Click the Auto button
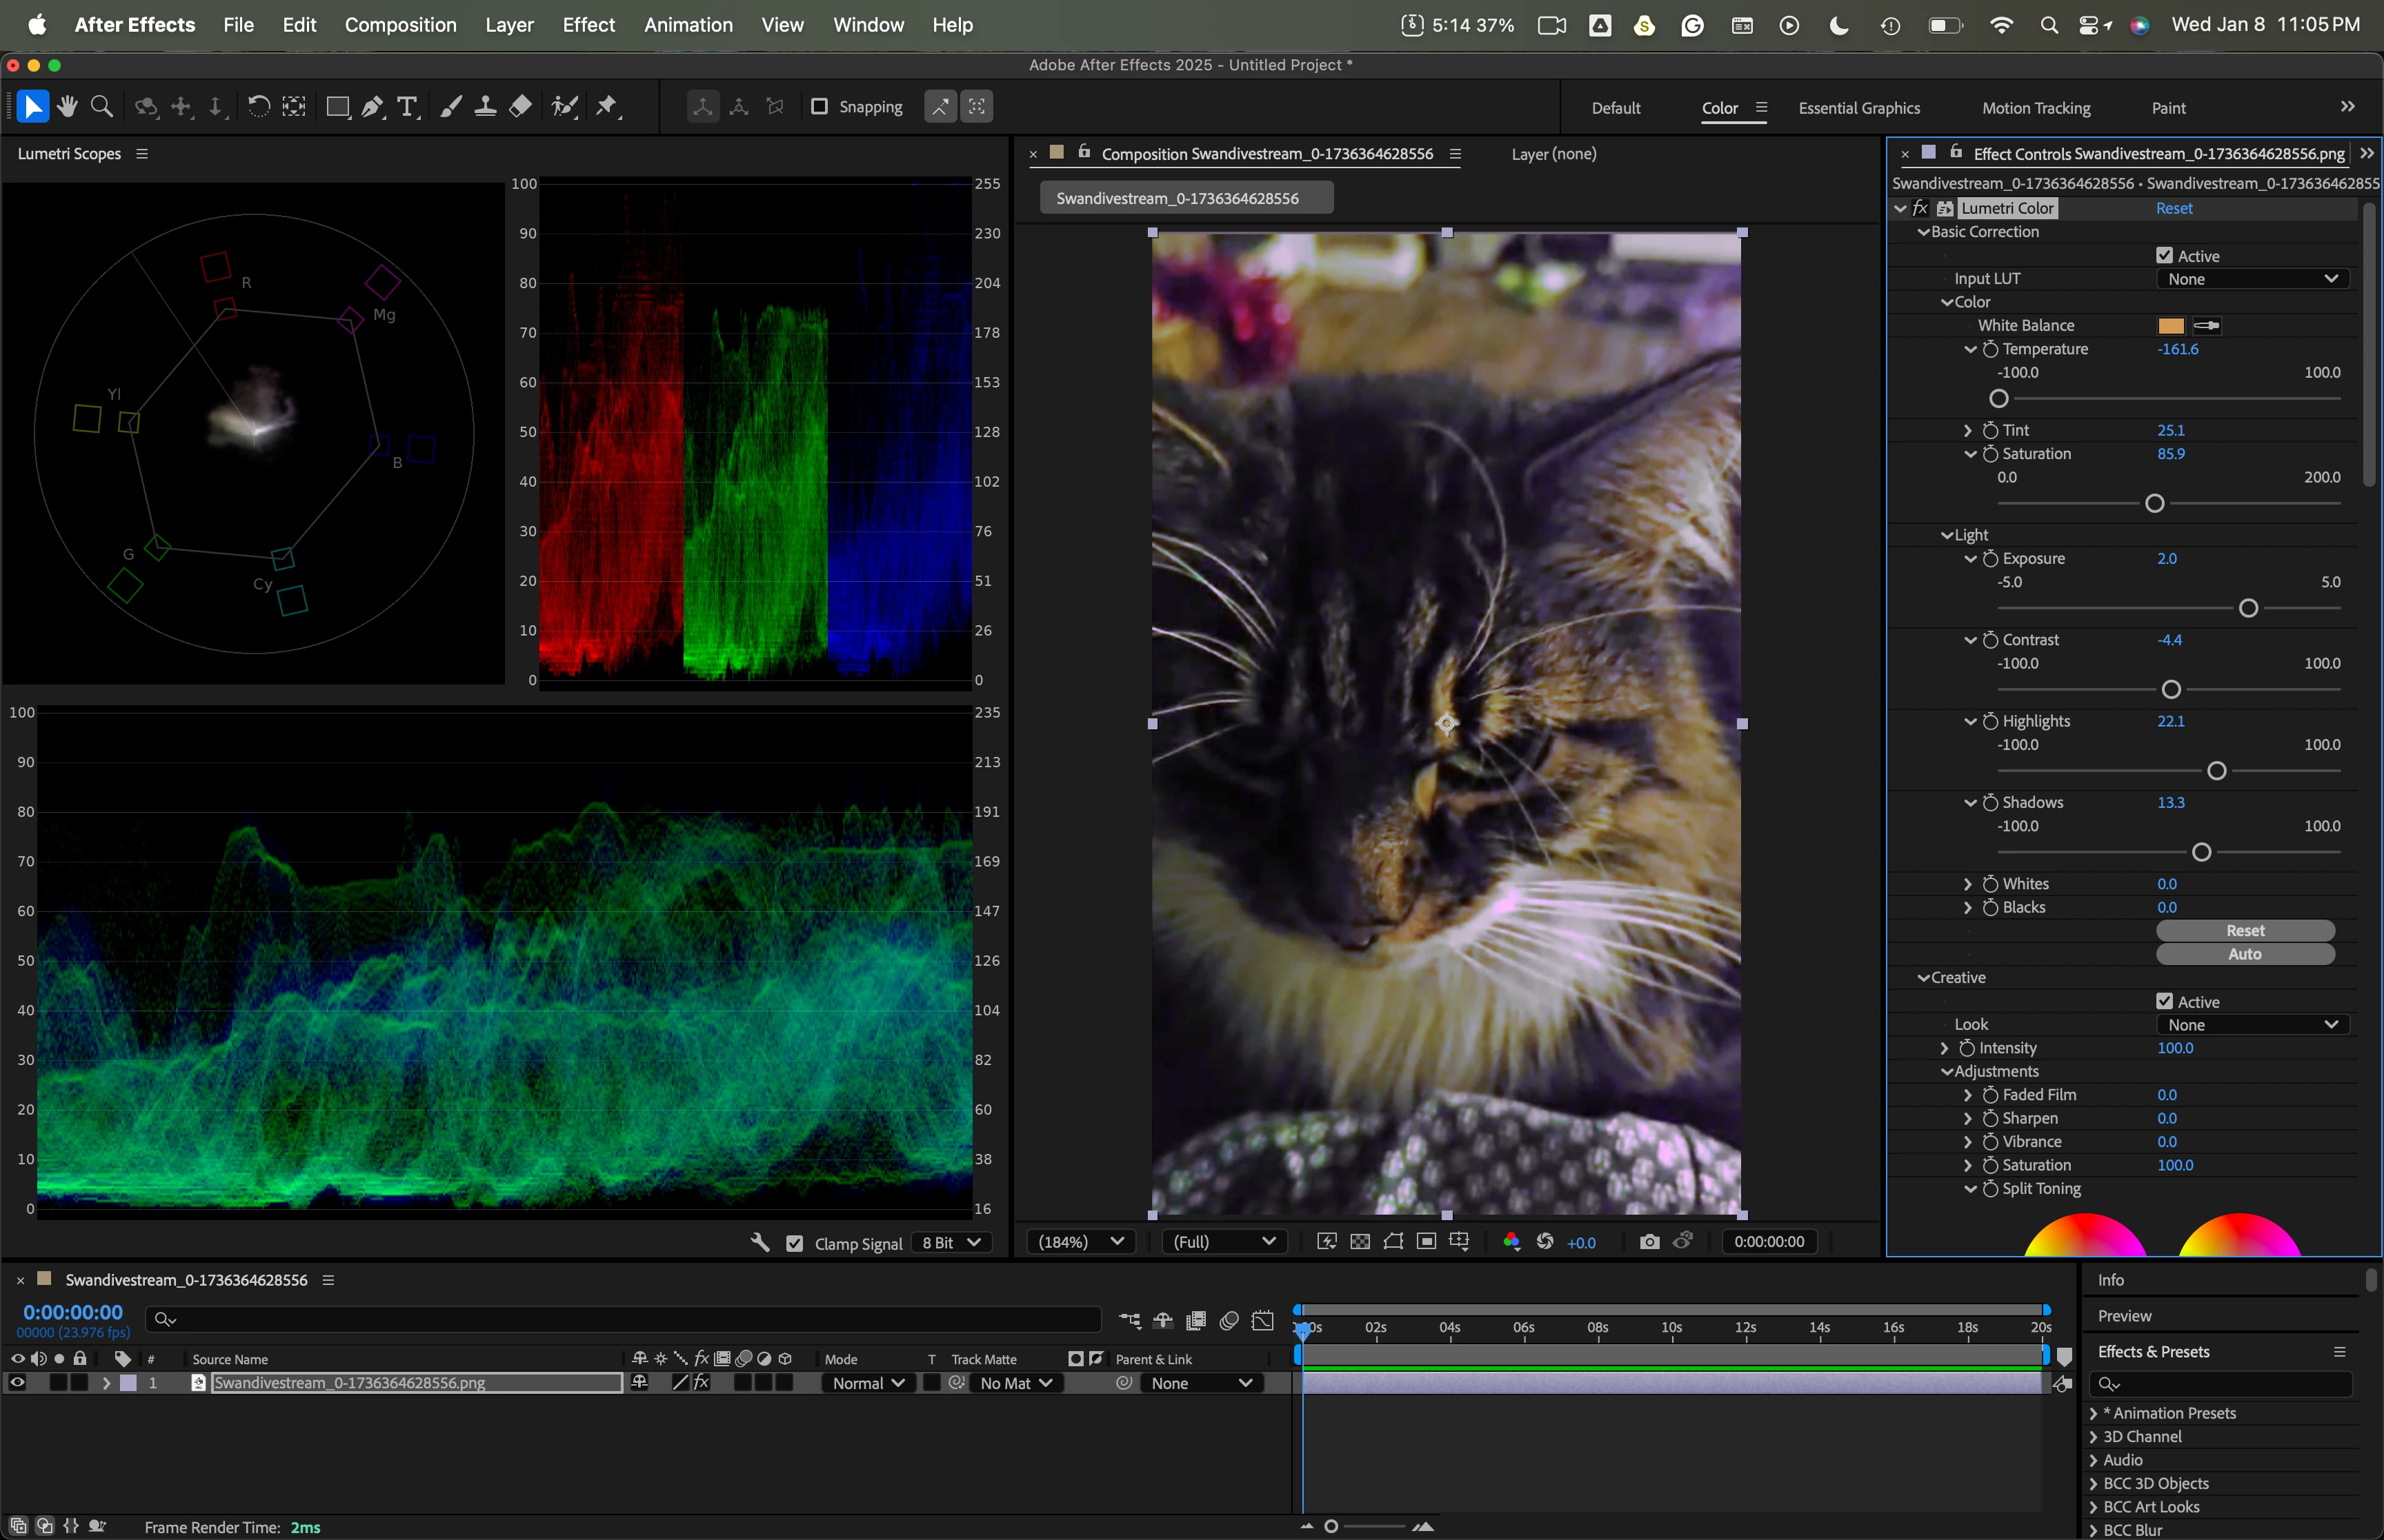Viewport: 2384px width, 1540px height. point(2244,954)
